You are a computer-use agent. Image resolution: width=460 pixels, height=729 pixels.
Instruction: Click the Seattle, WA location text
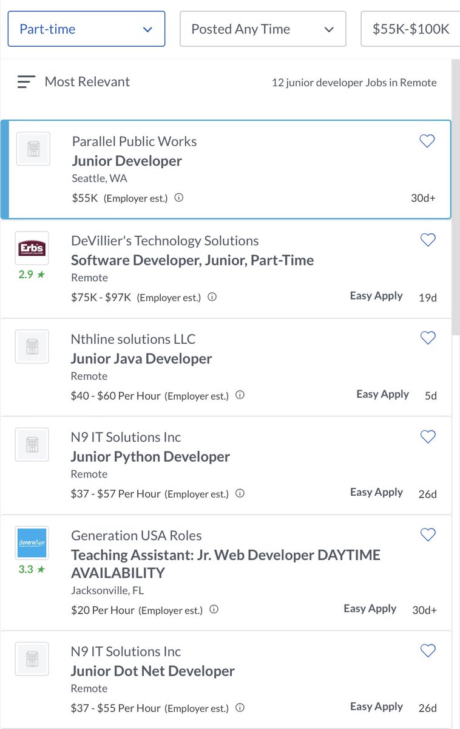pyautogui.click(x=100, y=179)
